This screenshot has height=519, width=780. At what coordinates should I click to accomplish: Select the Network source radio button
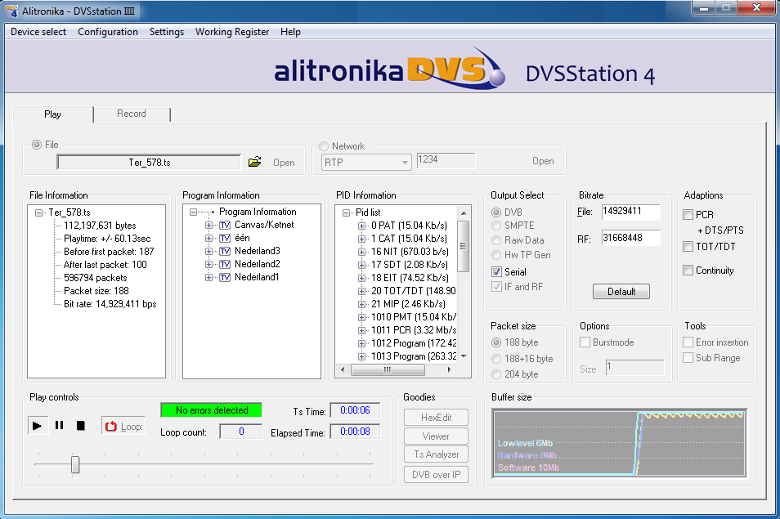[x=324, y=146]
